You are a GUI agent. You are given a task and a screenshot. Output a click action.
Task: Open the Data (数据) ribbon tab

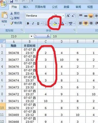[67, 7]
